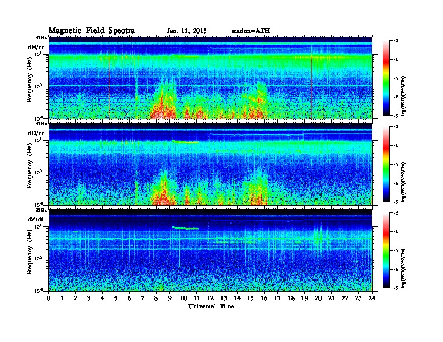Click hour tick label "21" on time axis
The width and height of the screenshot is (443, 342).
coord(331,298)
